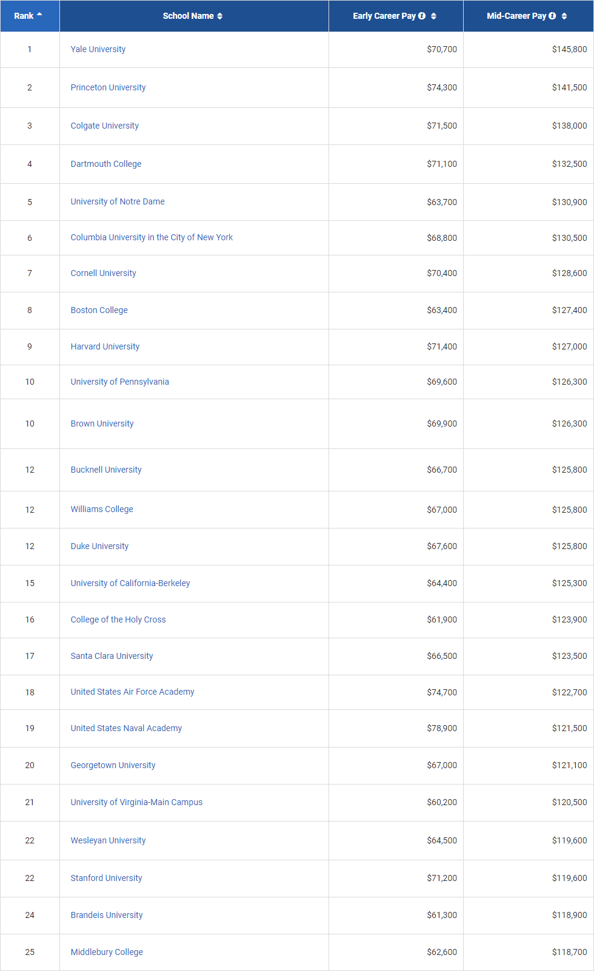Click Georgetown University's $121,100 mid-career cell
Screen dimensions: 594x972
click(x=569, y=765)
